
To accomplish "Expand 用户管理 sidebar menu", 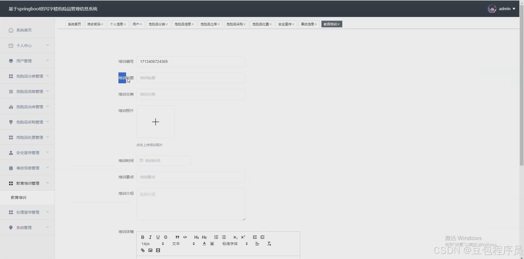I will (27, 61).
